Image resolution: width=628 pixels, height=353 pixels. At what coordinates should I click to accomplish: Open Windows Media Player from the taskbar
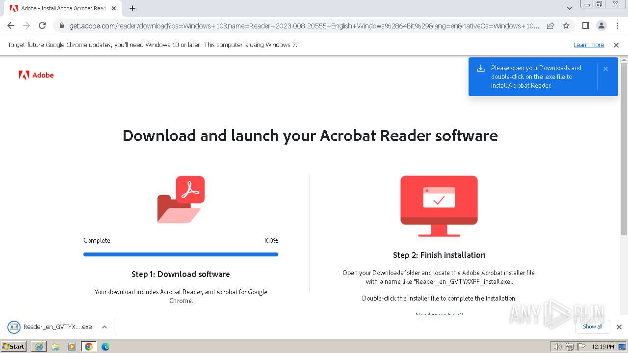click(x=72, y=347)
